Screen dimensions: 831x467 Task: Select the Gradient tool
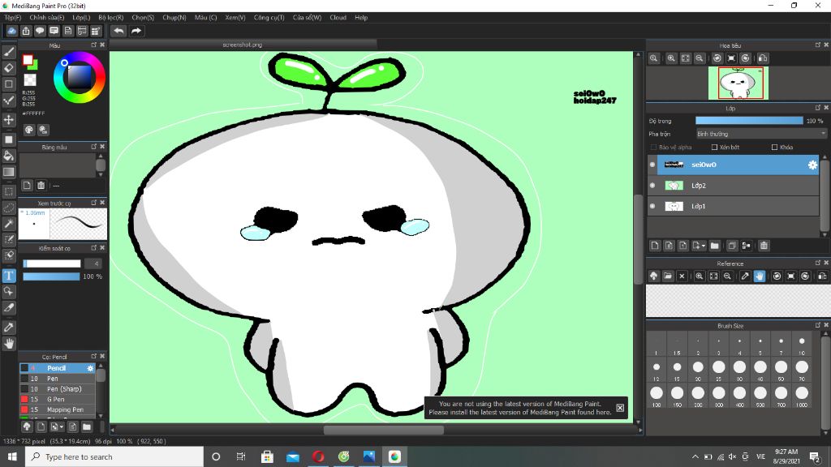[x=9, y=172]
